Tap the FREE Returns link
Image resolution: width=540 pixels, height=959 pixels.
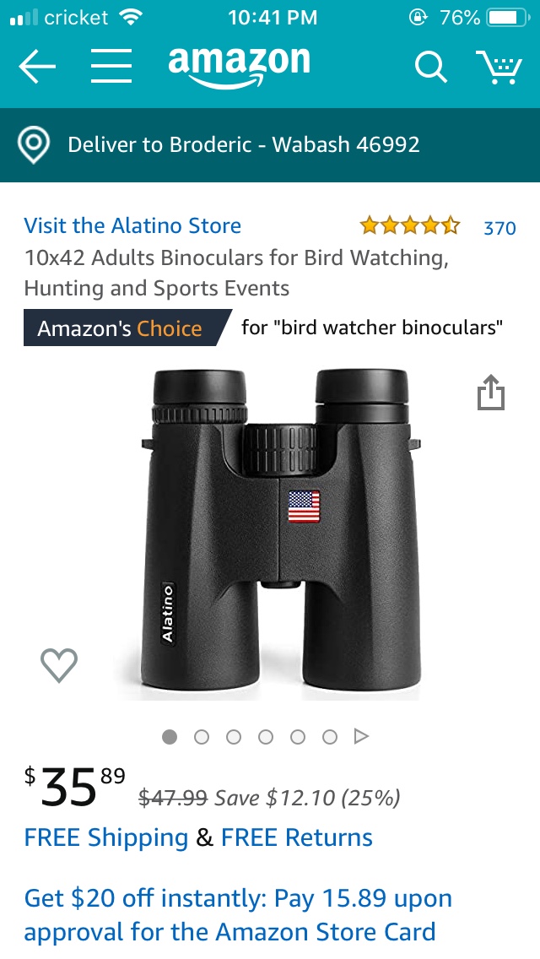pos(297,837)
